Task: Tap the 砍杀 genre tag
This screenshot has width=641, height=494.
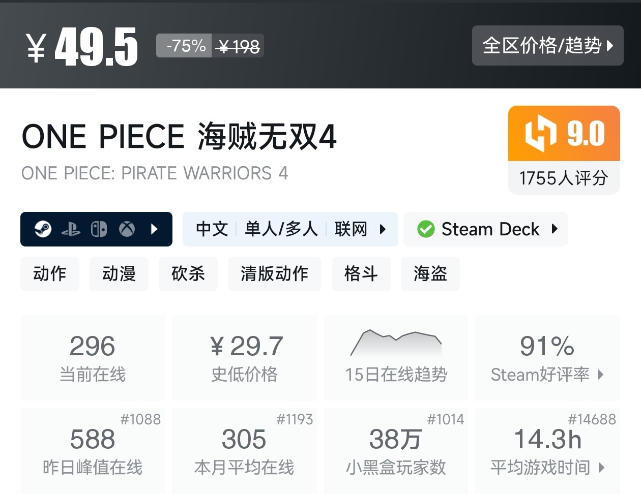Action: [x=188, y=274]
